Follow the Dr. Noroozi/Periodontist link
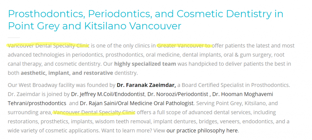Viewport: 312px width, 140px height. coord(178,94)
